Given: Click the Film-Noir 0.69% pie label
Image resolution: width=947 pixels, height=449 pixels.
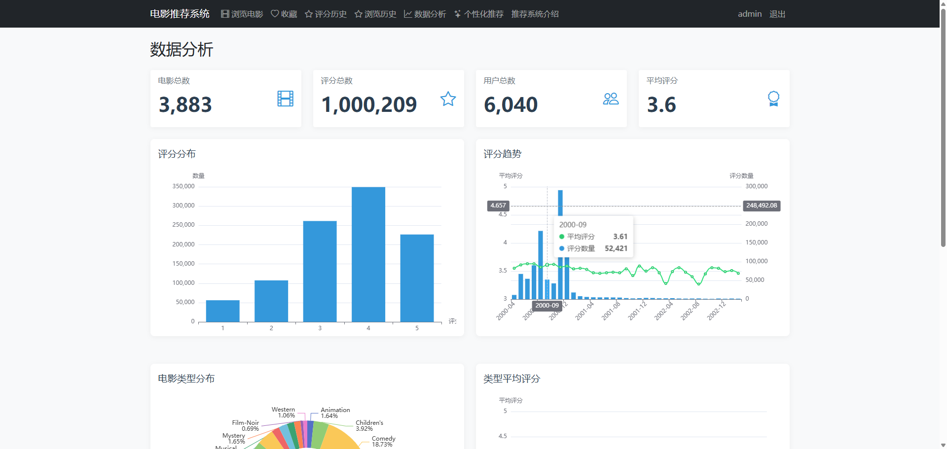Looking at the screenshot, I should point(246,426).
